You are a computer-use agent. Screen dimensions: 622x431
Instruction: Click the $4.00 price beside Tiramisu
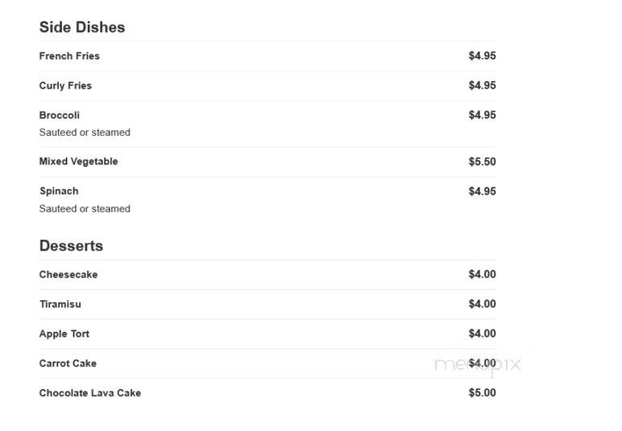[x=483, y=304]
